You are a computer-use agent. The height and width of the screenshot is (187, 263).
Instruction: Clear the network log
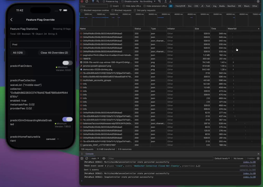pyautogui.click(x=87, y=1)
